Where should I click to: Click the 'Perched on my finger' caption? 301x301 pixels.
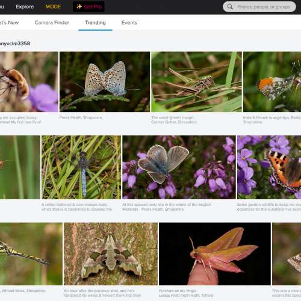186,293
